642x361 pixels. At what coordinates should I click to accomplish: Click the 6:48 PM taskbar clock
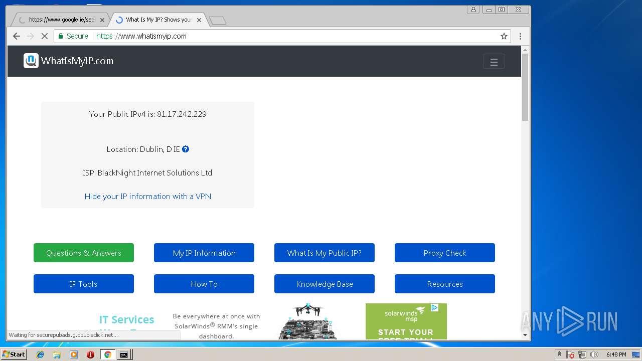click(x=616, y=354)
